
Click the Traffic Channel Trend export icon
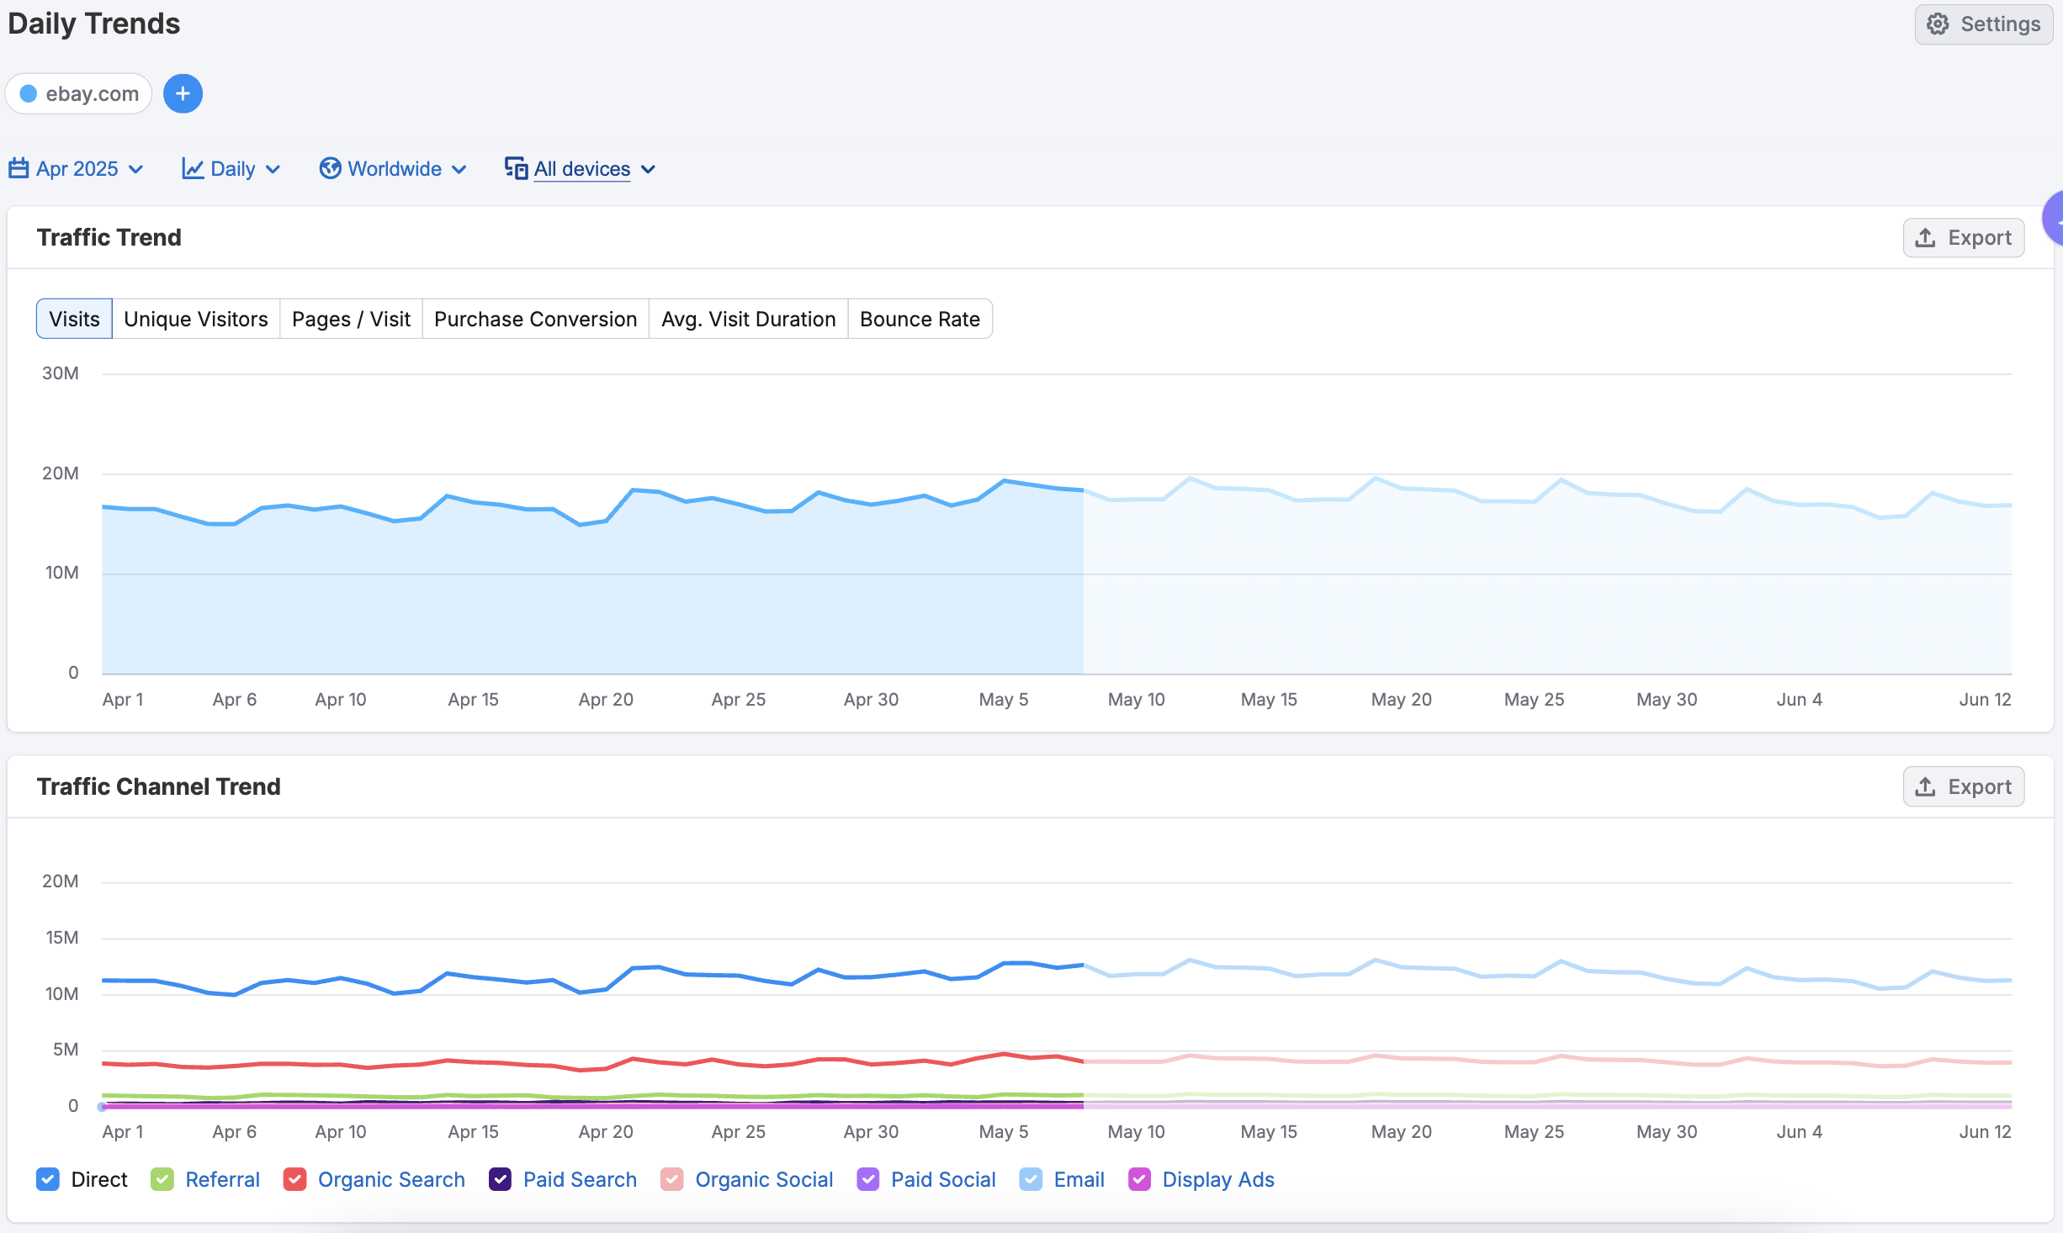coord(1925,787)
